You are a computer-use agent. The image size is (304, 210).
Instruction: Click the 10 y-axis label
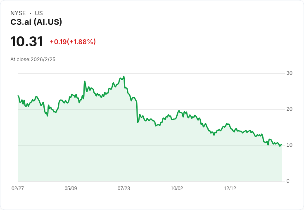(x=289, y=145)
